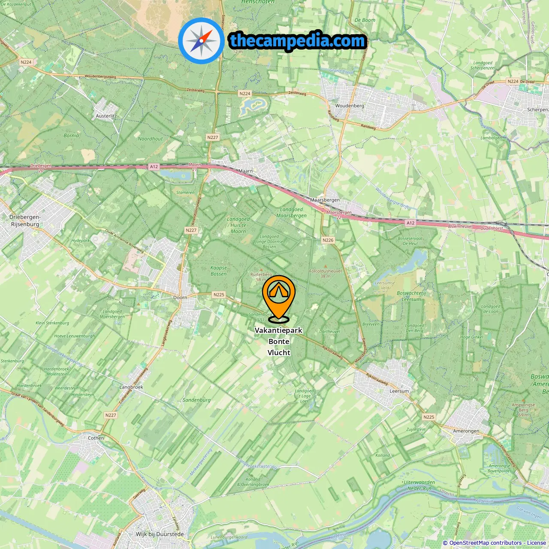Click the blue compass logo icon
The image size is (549, 549).
(x=201, y=41)
